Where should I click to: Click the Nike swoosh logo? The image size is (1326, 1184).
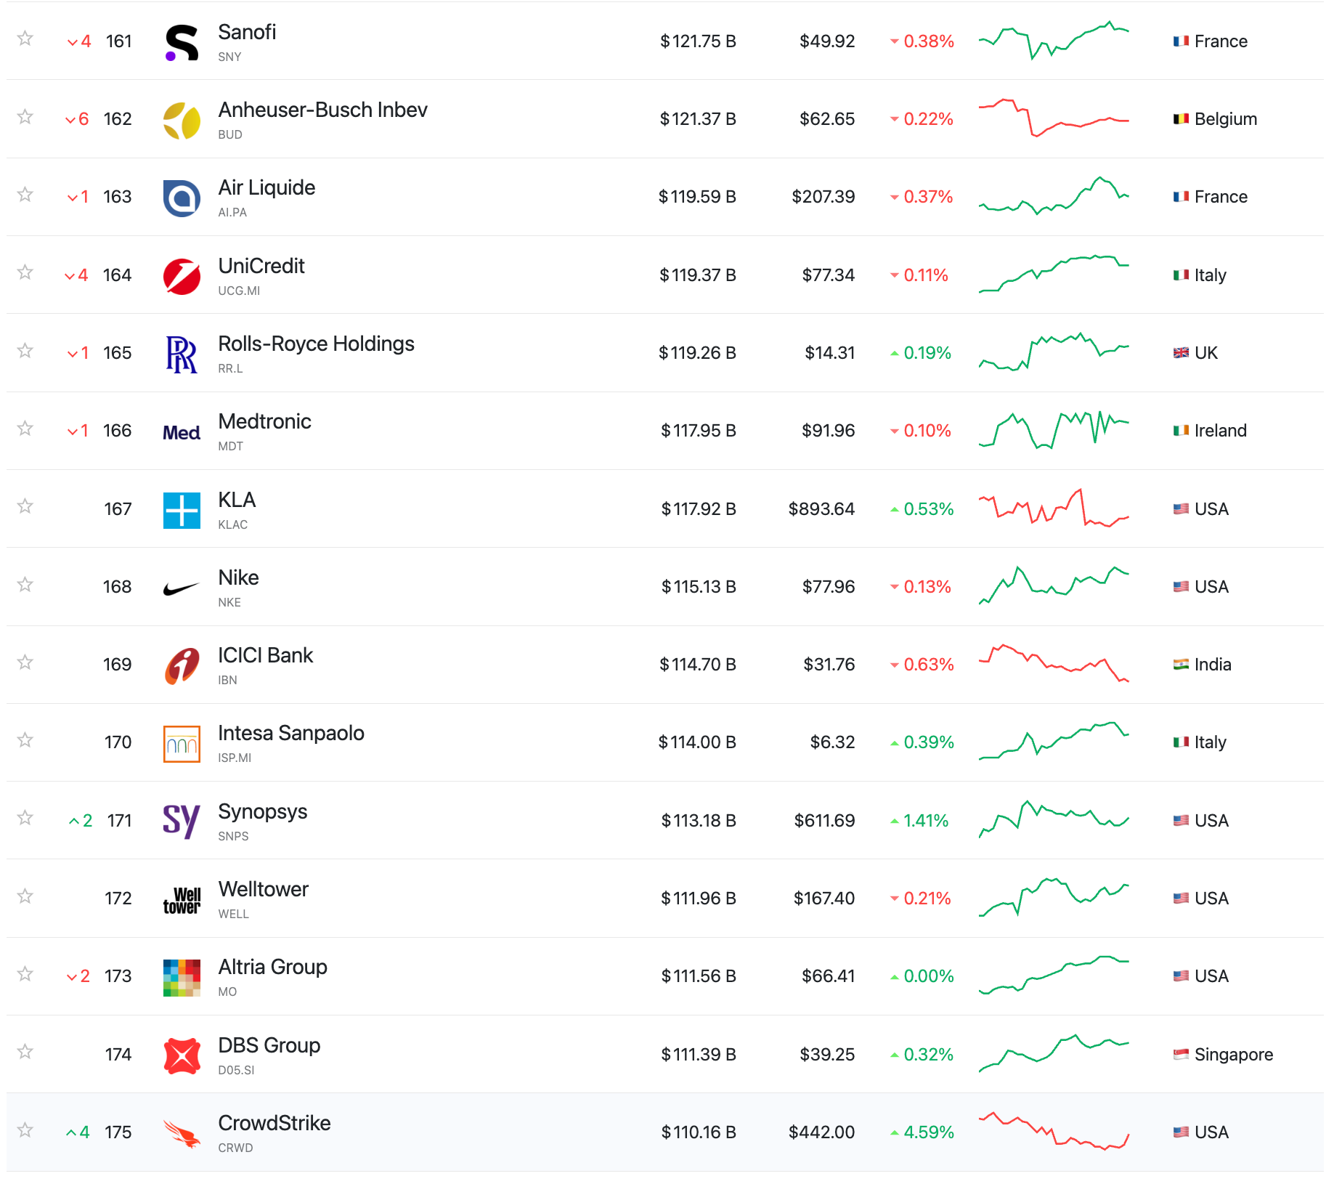pyautogui.click(x=182, y=588)
